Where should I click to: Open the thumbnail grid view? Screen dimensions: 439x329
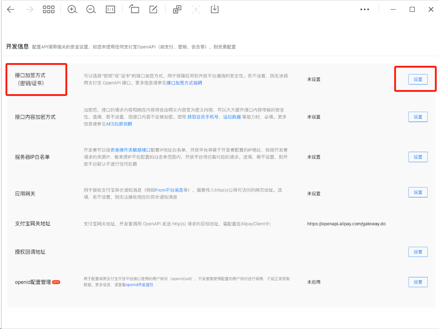coord(48,10)
